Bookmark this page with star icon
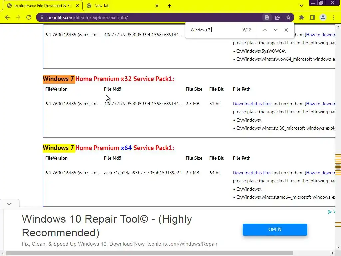The image size is (341, 256). coord(288,17)
